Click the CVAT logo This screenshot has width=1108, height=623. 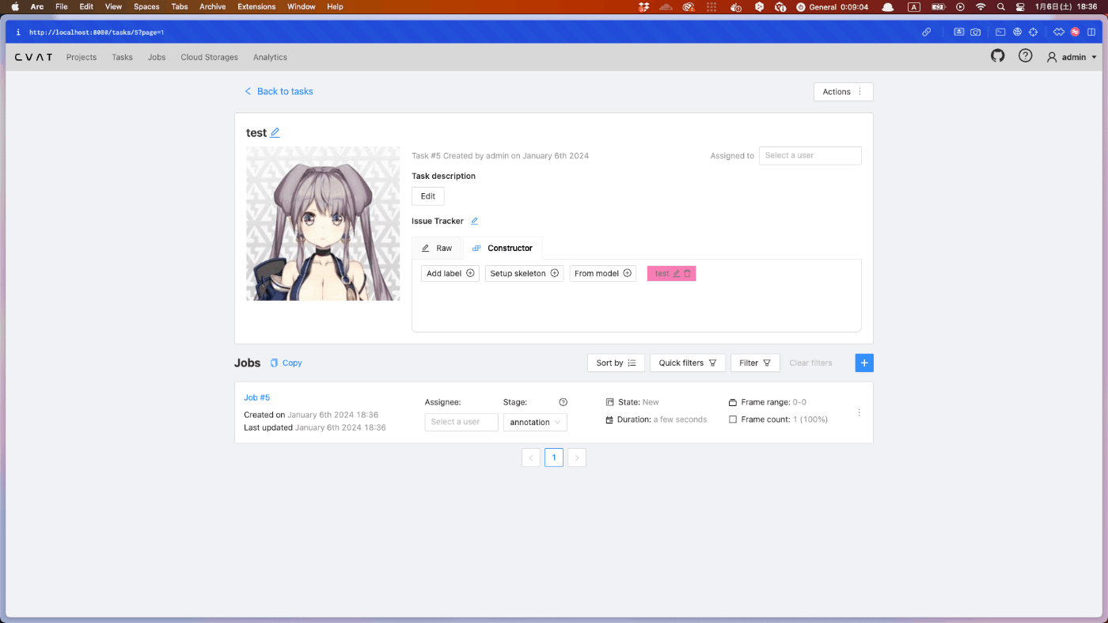click(34, 57)
